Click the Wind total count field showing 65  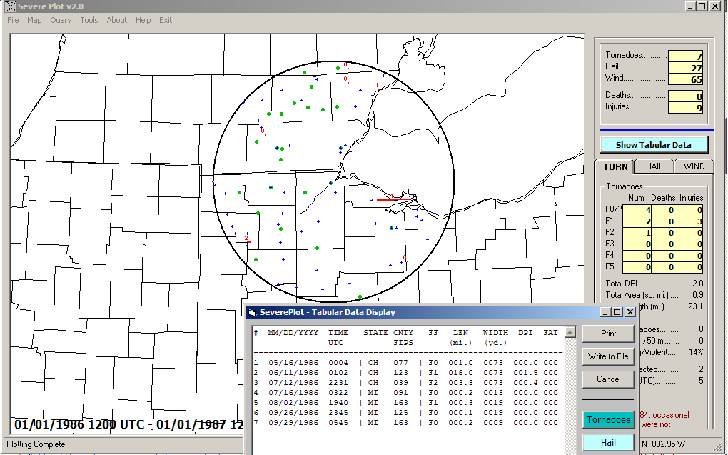(x=685, y=79)
